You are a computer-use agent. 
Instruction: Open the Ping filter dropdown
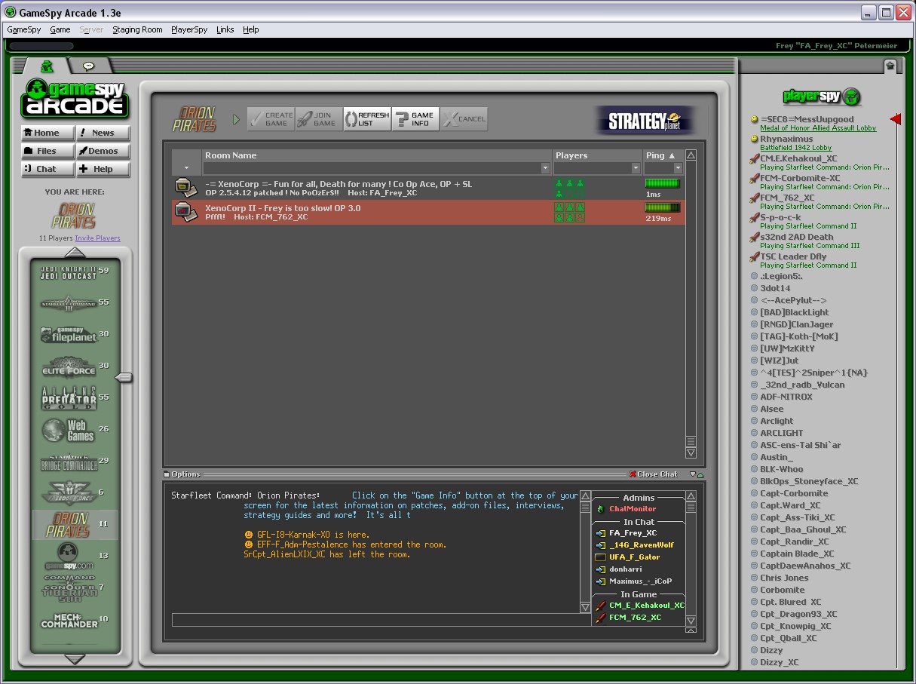pos(678,168)
